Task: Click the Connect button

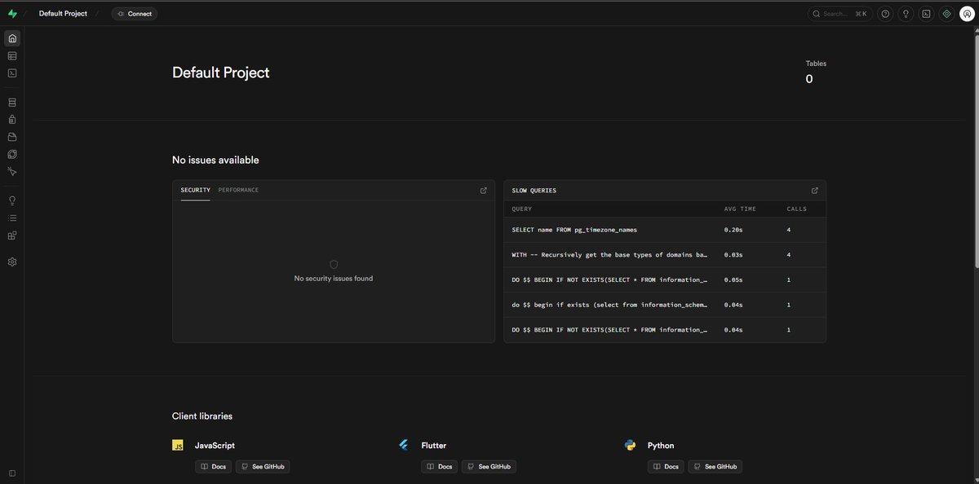Action: pos(135,14)
